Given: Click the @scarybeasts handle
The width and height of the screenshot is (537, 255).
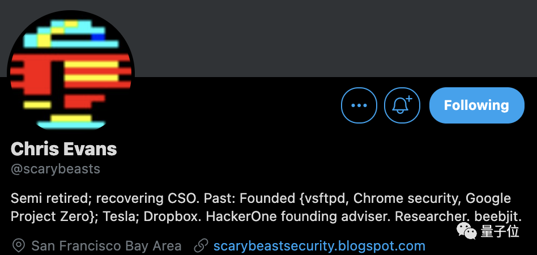Looking at the screenshot, I should pyautogui.click(x=56, y=169).
